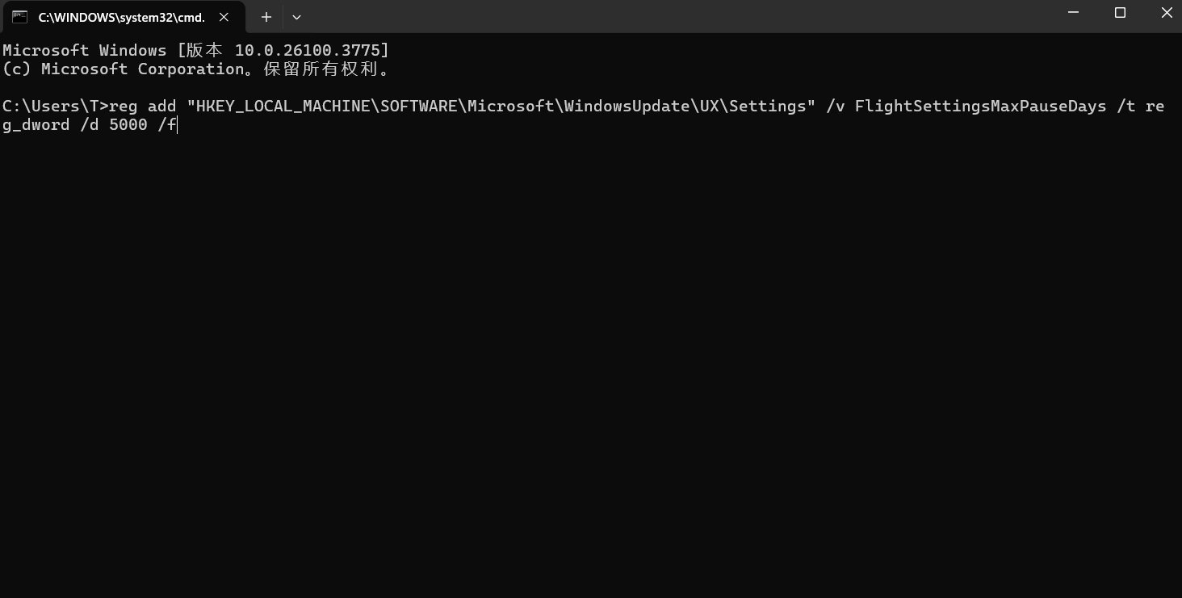Close the cmd.exe tab
Screen dimensions: 1182x598
224,17
